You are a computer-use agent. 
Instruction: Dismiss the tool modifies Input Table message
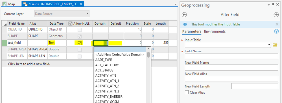[x=277, y=24]
